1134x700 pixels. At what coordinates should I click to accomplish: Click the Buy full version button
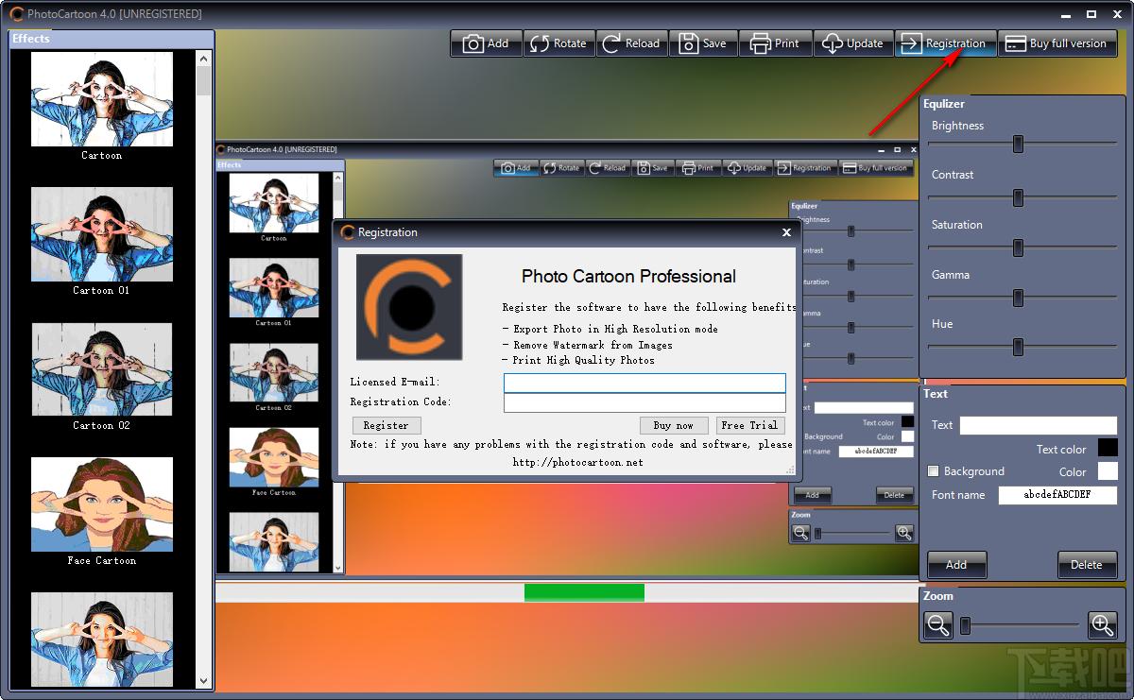click(x=1057, y=43)
